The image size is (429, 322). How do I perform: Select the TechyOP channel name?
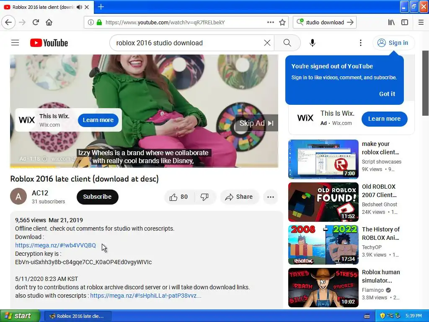tap(372, 247)
